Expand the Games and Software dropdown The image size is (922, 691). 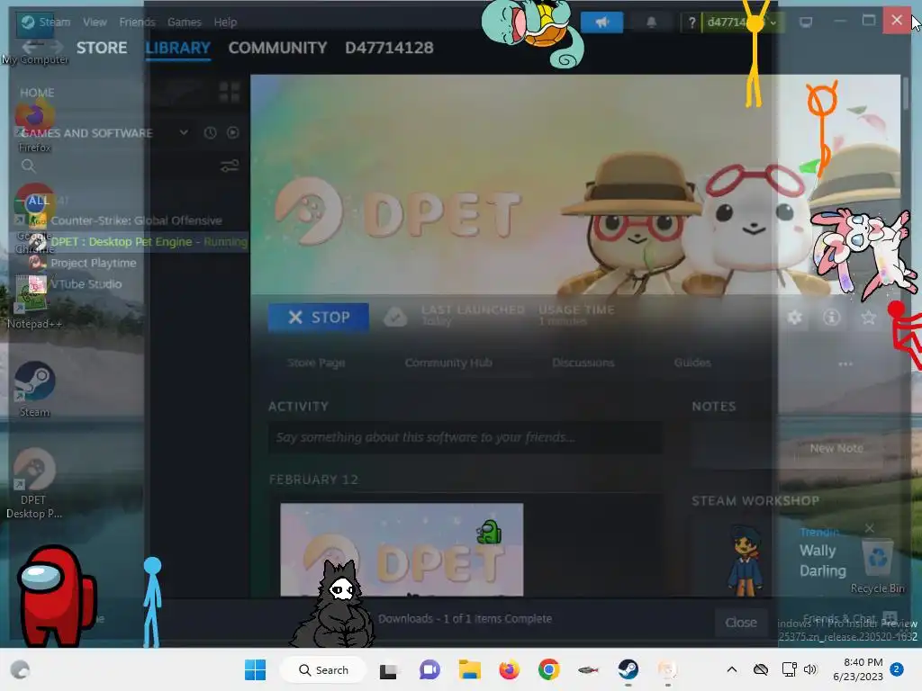184,133
